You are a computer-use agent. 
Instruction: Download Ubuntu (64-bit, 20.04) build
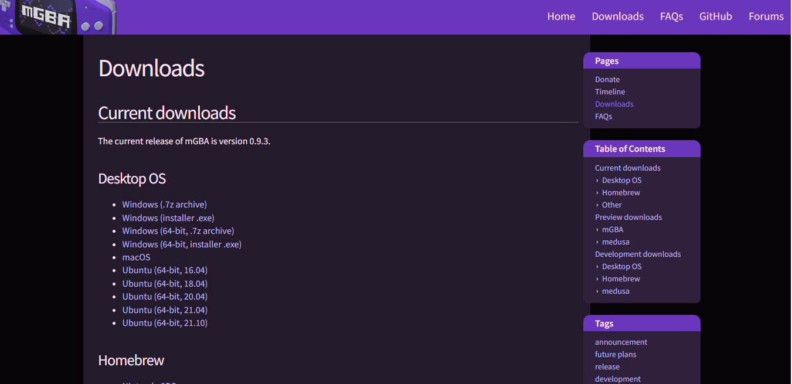click(x=165, y=297)
